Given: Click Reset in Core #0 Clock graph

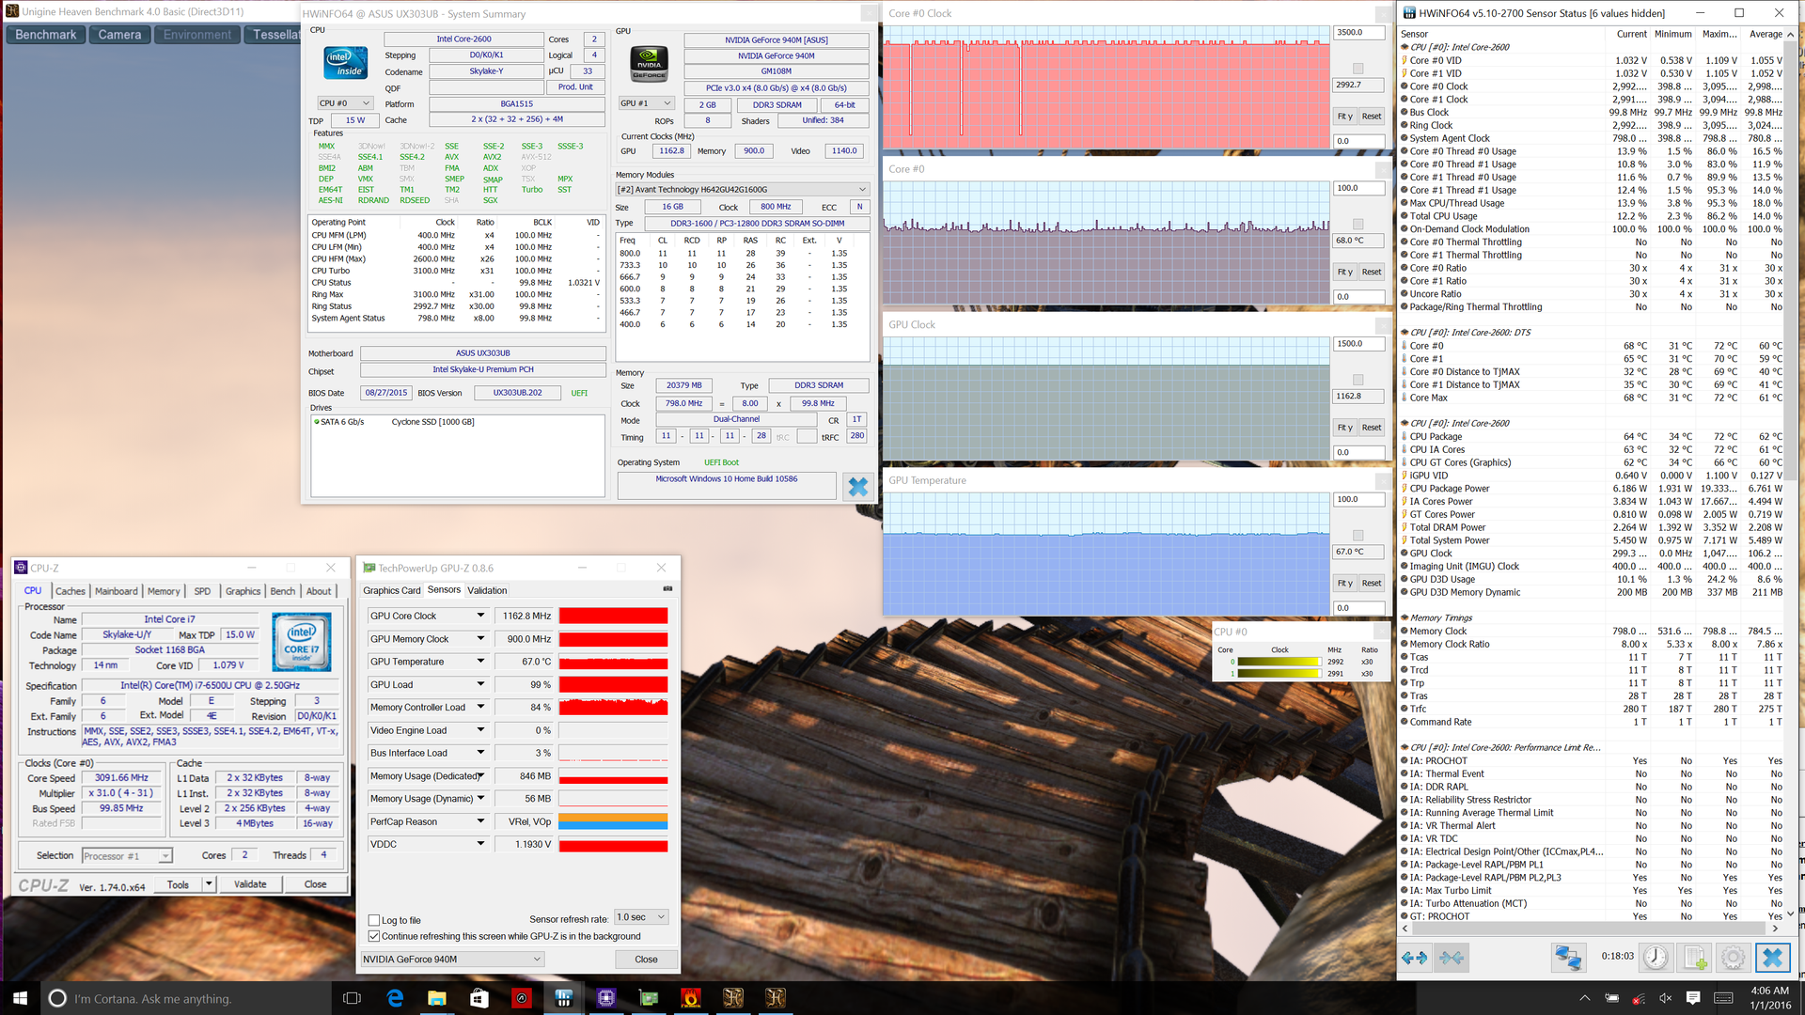Looking at the screenshot, I should coord(1372,117).
